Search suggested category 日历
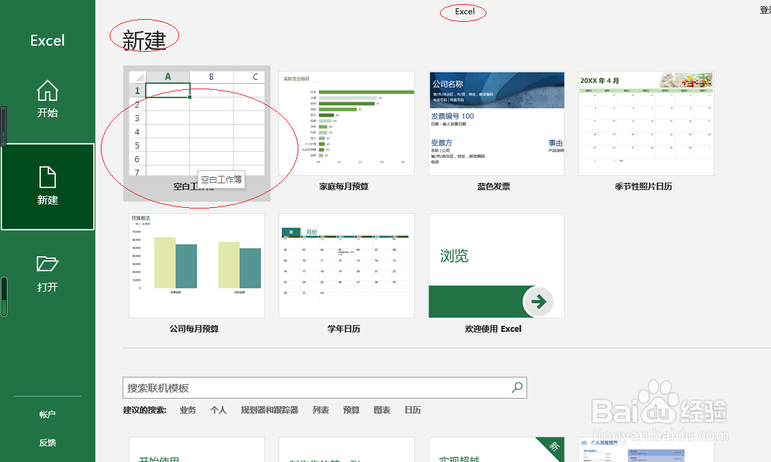771x462 pixels. tap(413, 410)
